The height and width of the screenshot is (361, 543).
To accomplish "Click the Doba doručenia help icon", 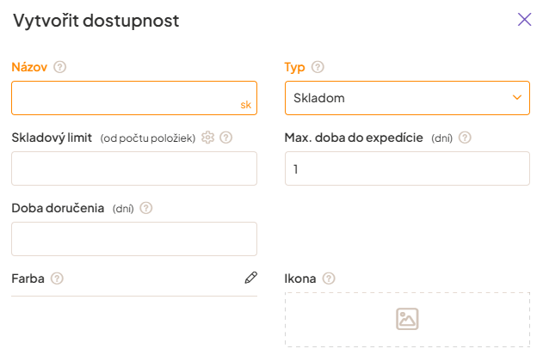I will click(x=146, y=208).
